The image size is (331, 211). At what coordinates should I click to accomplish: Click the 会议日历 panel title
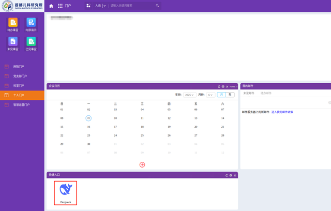[x=54, y=86]
